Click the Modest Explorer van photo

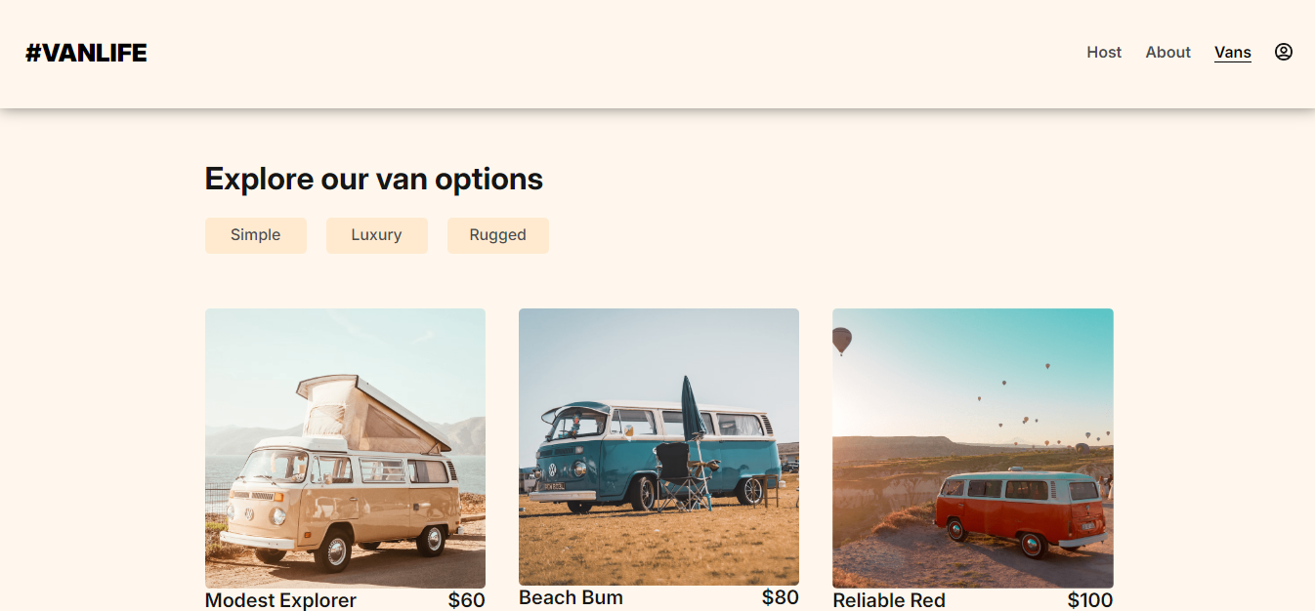pos(344,447)
